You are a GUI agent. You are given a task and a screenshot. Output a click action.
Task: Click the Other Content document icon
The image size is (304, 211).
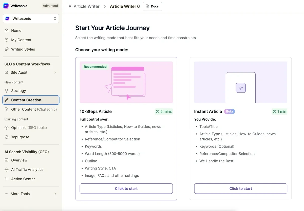tap(7, 109)
